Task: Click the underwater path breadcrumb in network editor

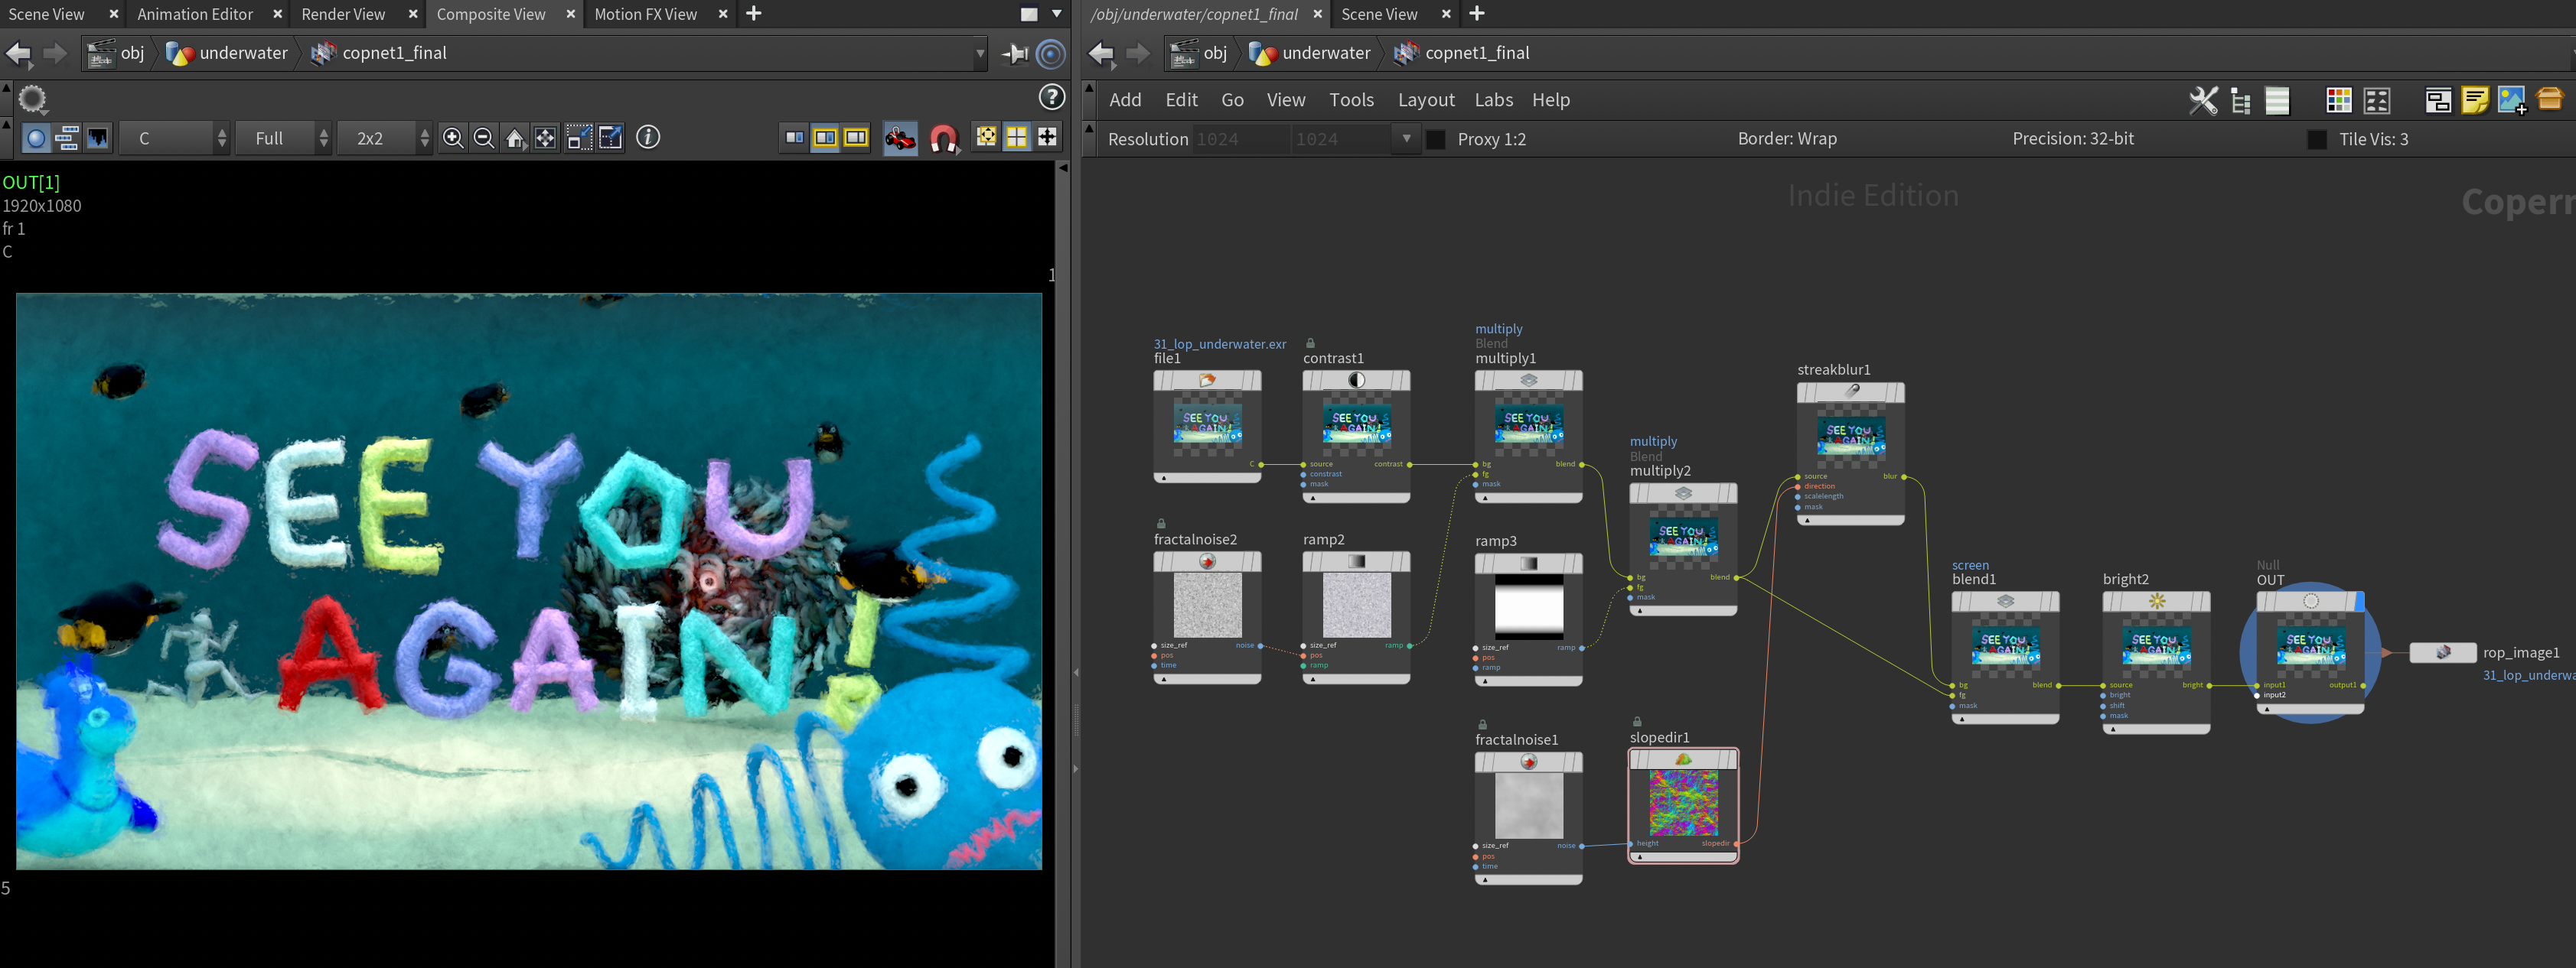Action: [x=1325, y=53]
